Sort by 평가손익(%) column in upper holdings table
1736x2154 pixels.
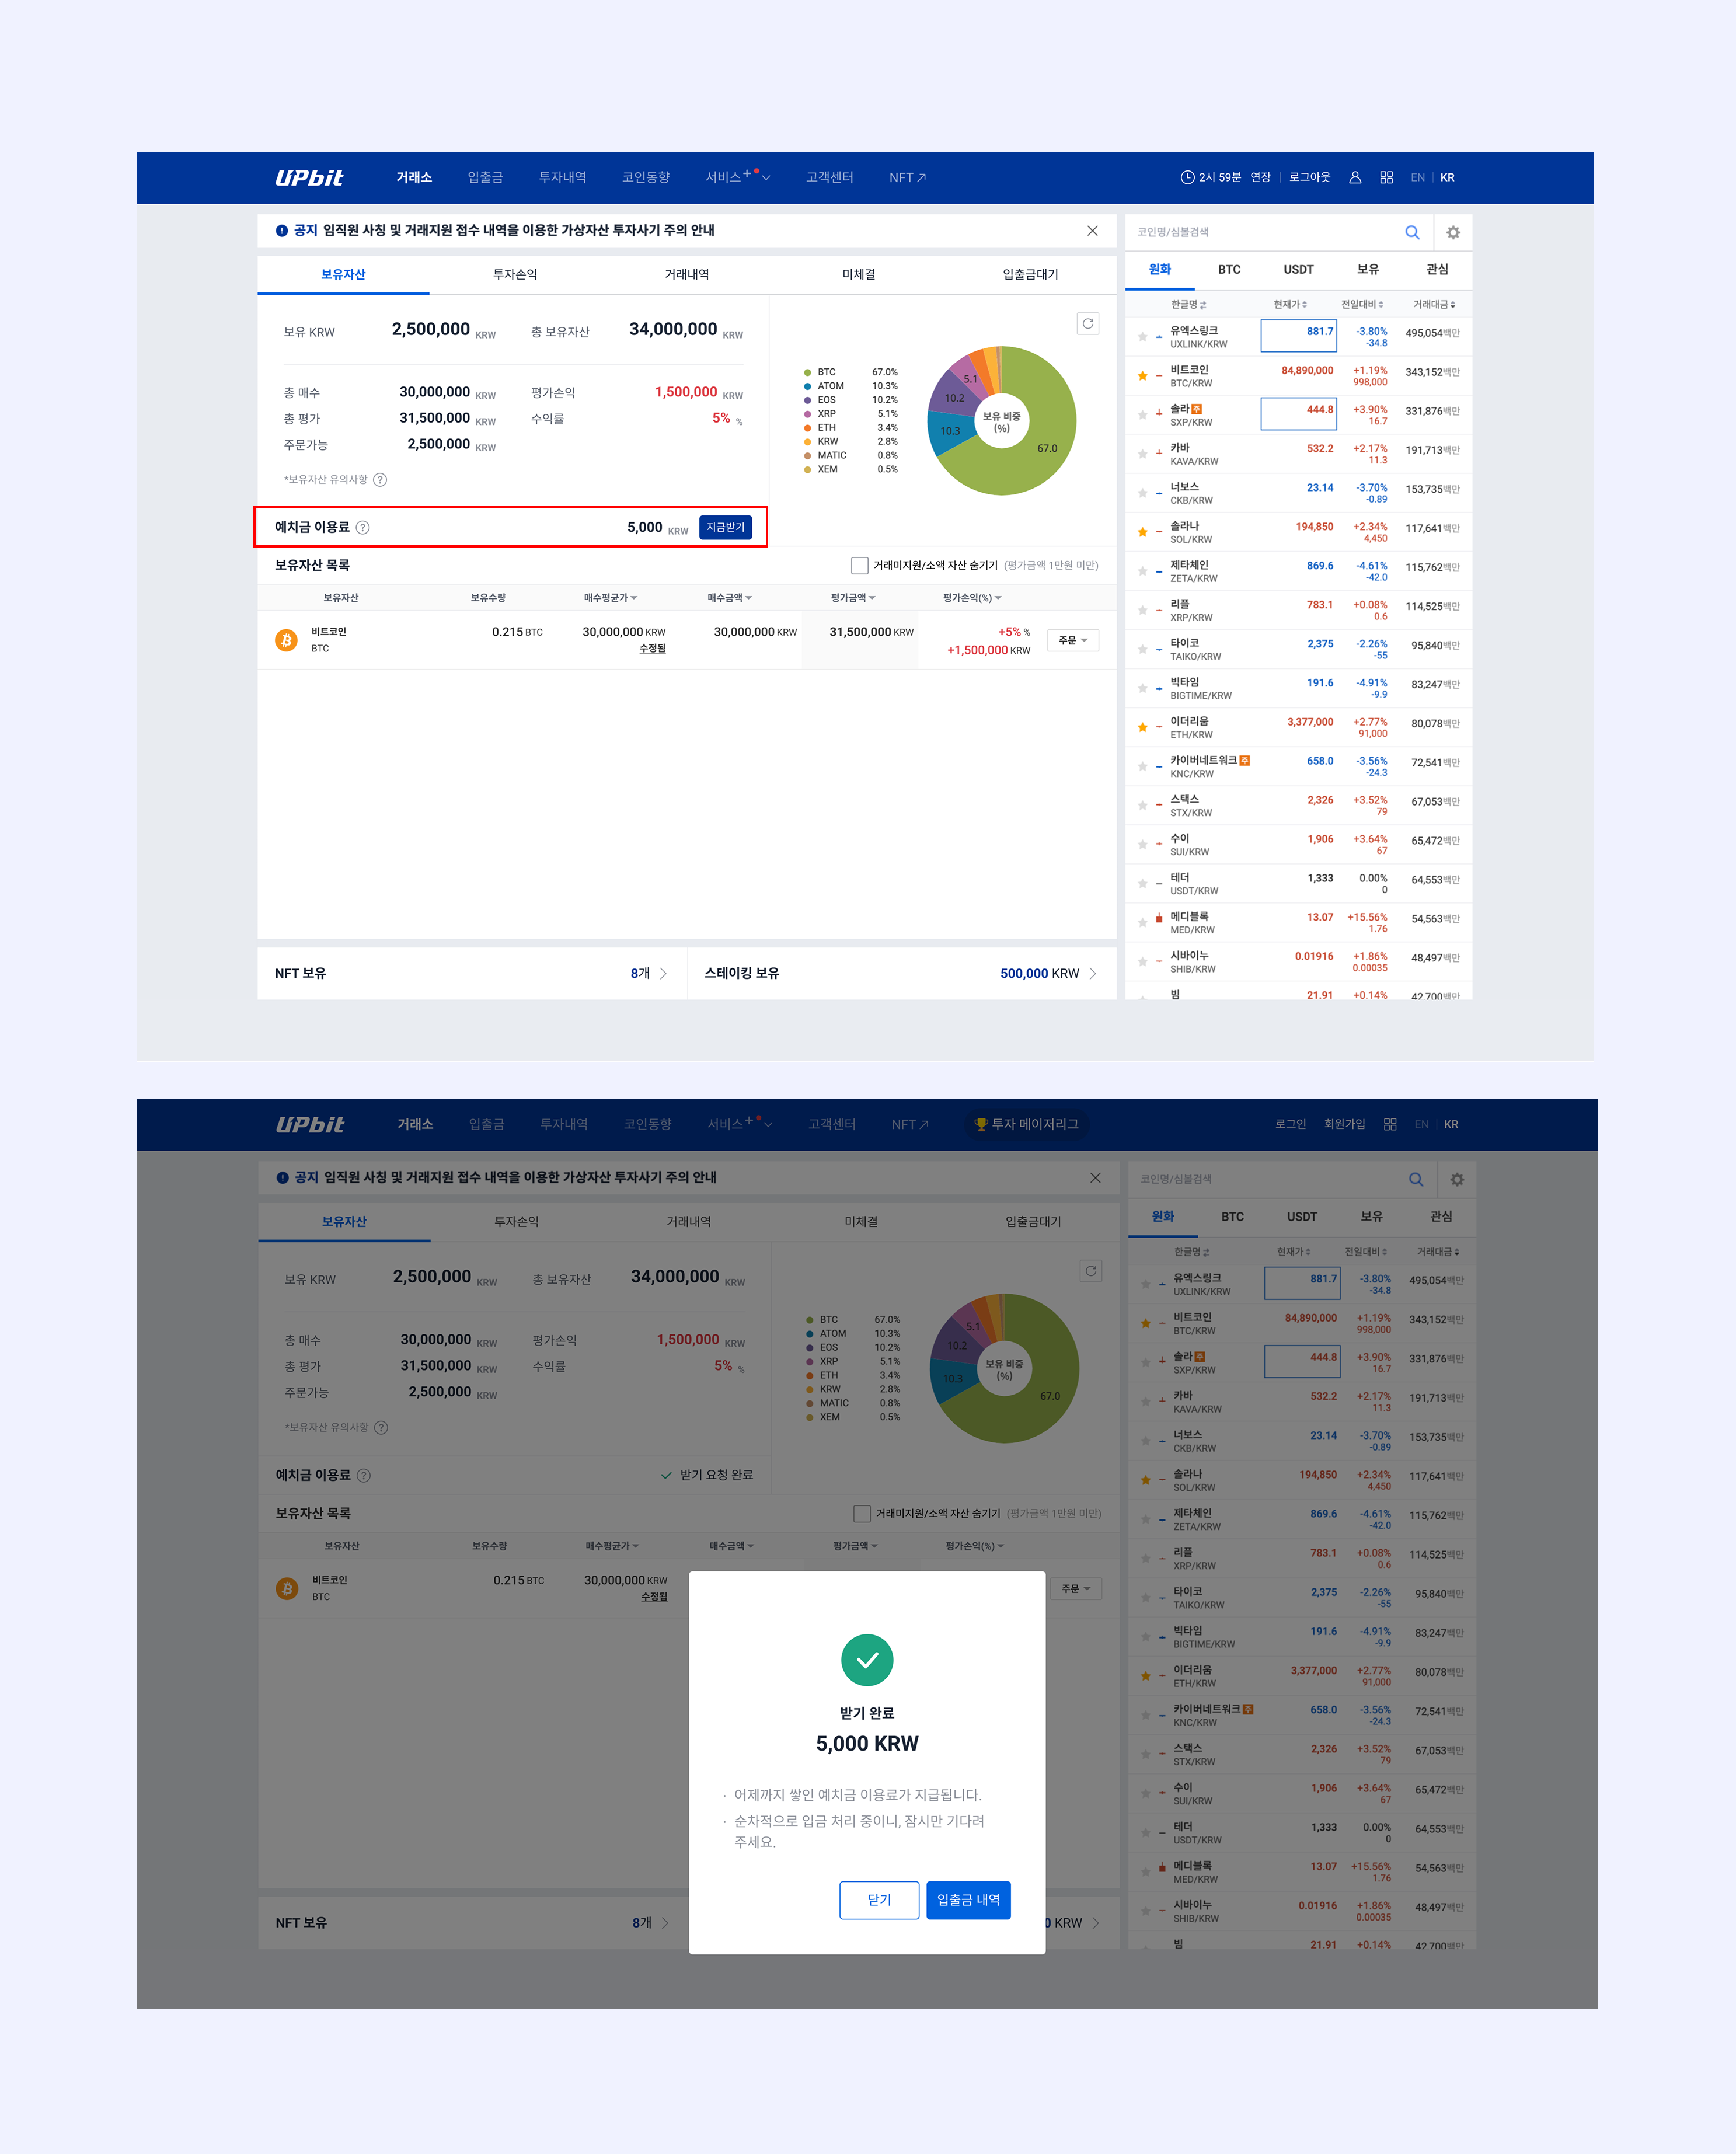point(972,598)
